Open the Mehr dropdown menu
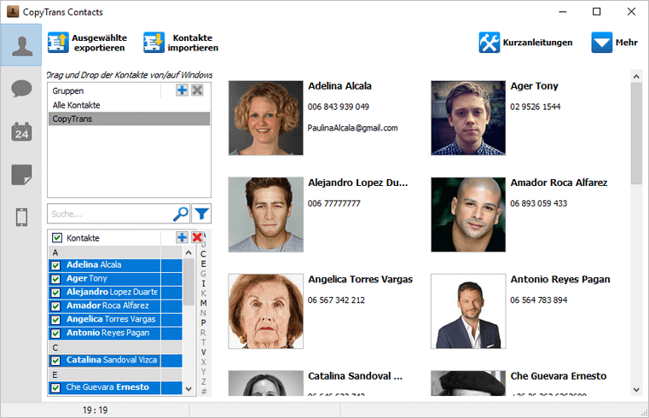The width and height of the screenshot is (649, 418). (x=614, y=43)
